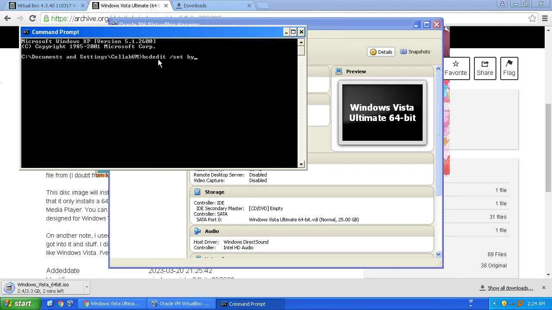The image size is (552, 310).
Task: Open the Command Prompt system menu icon
Action: point(26,32)
